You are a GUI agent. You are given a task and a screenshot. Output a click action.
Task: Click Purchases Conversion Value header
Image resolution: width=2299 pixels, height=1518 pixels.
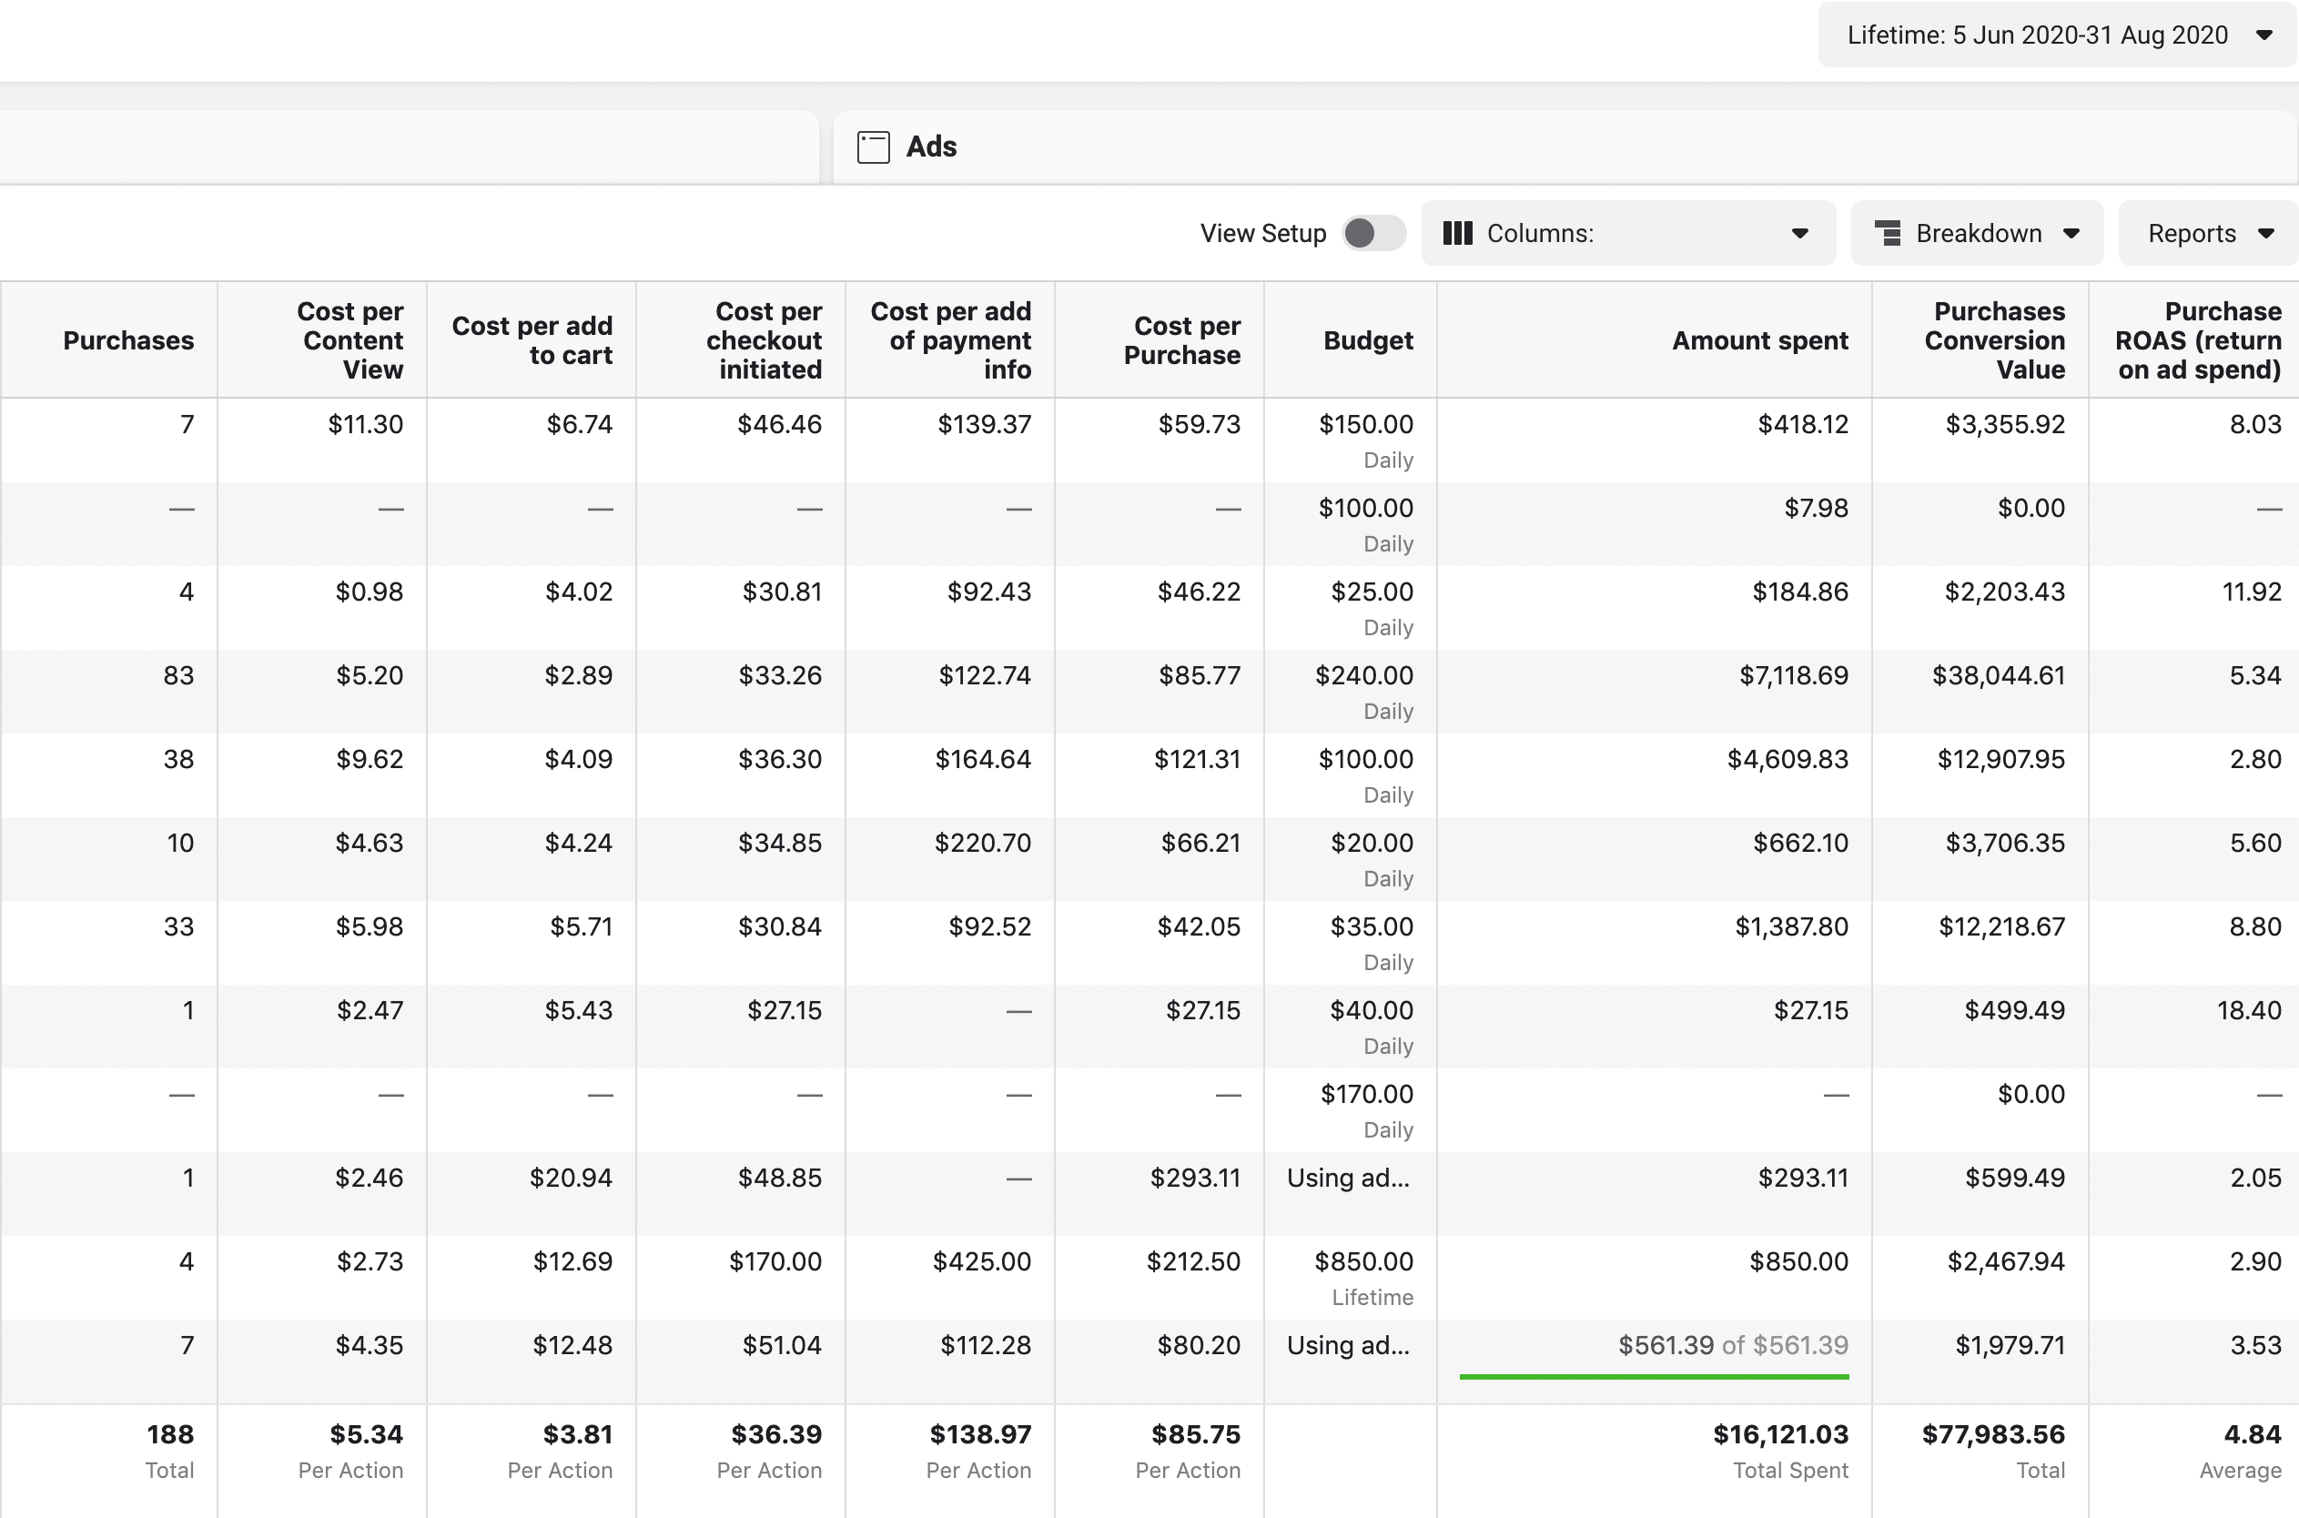point(1994,340)
